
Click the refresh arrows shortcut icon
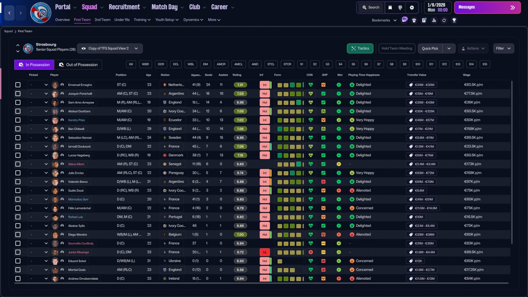coord(444,20)
